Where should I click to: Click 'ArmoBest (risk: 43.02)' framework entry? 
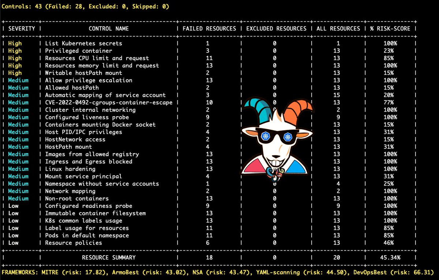point(151,272)
